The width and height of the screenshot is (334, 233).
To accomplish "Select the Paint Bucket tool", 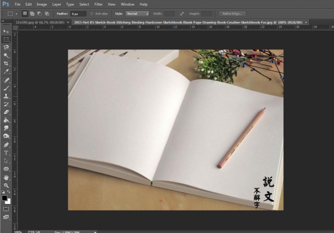I will coord(6,120).
